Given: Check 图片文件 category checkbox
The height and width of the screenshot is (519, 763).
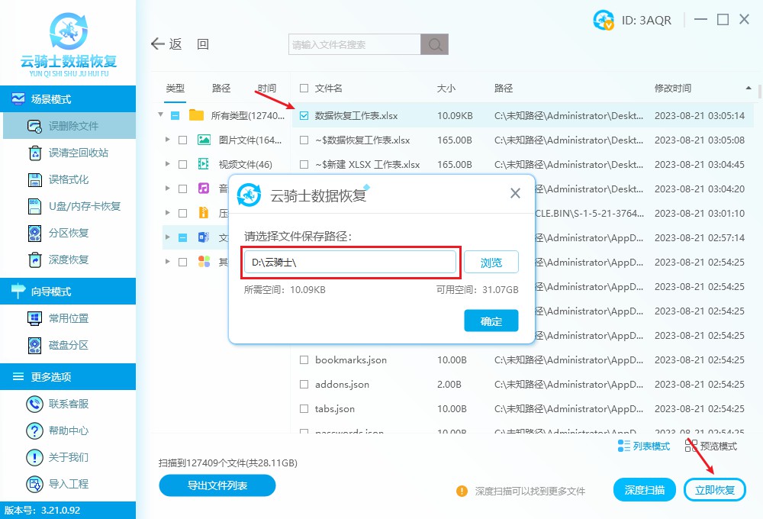Looking at the screenshot, I should pos(183,140).
